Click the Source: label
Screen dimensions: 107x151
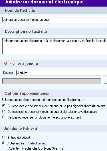point(8,73)
